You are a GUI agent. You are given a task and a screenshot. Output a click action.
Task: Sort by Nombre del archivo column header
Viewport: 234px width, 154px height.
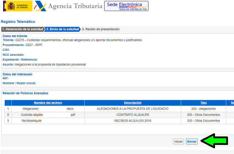48,103
